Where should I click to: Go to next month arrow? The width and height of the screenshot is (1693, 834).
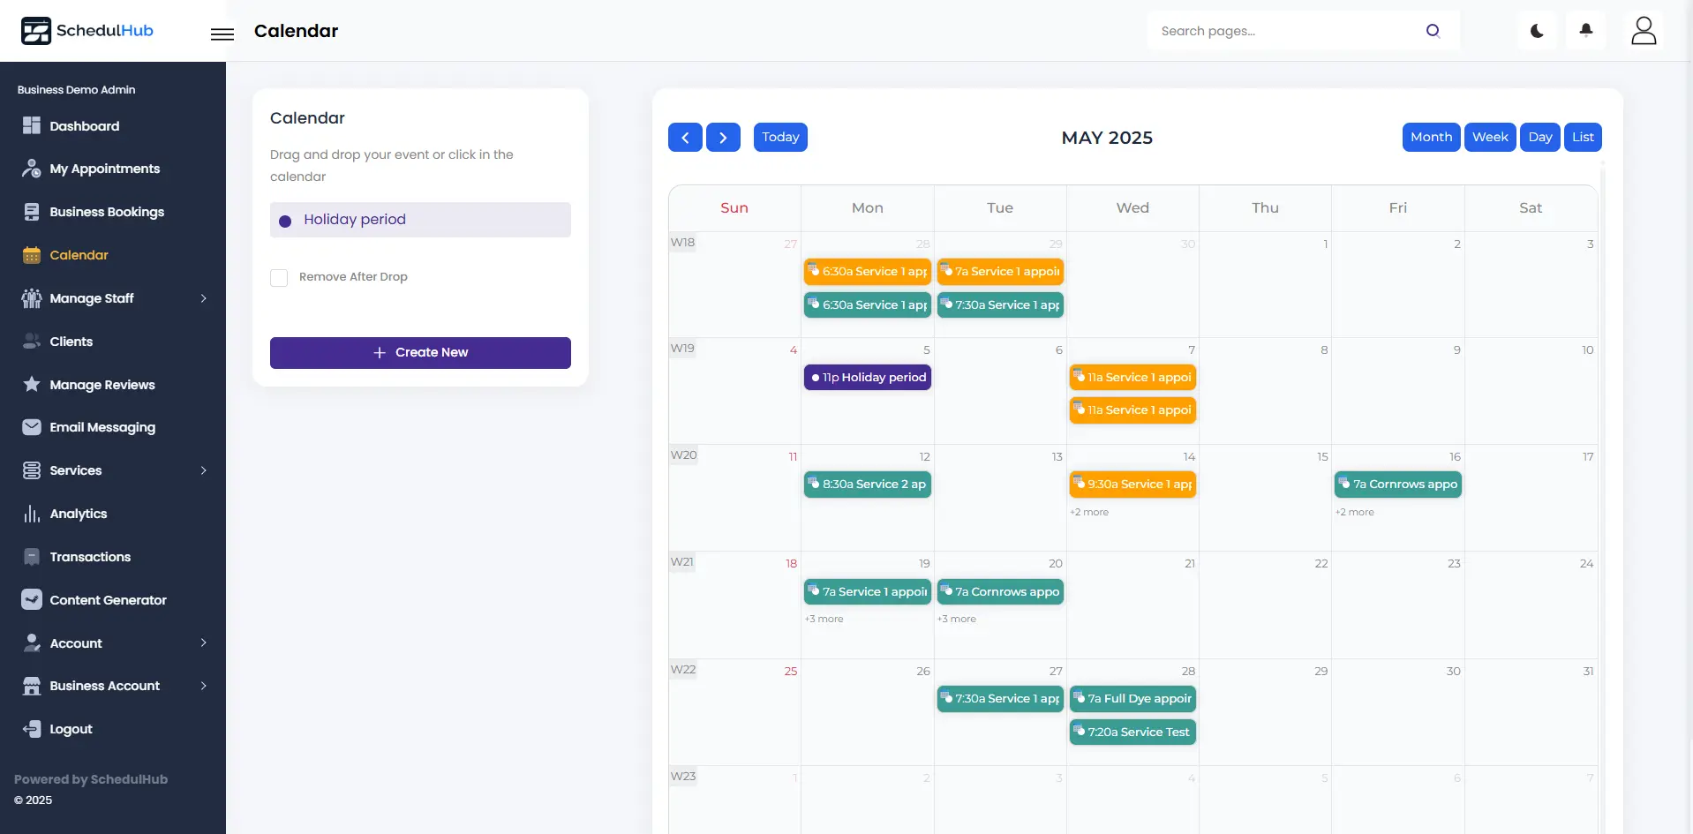723,138
